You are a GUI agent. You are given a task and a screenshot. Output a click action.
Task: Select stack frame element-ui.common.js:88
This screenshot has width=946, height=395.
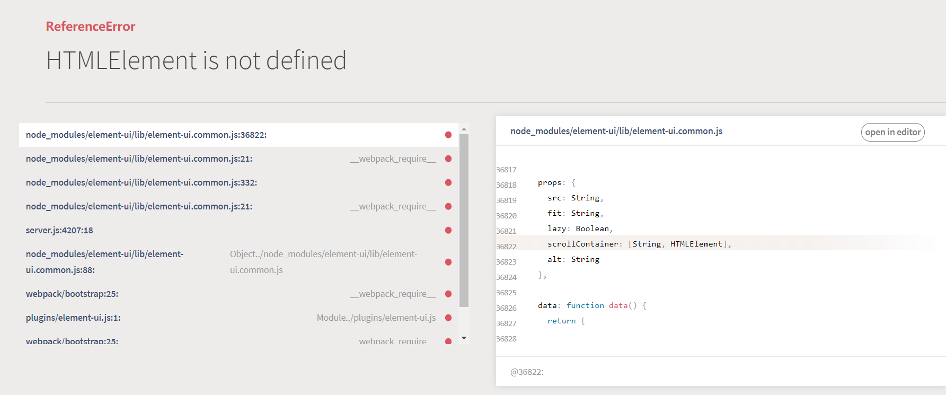tap(238, 262)
